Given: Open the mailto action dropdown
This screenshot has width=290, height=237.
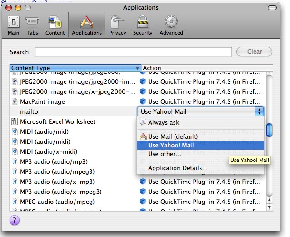Looking at the screenshot, I should coord(200,111).
